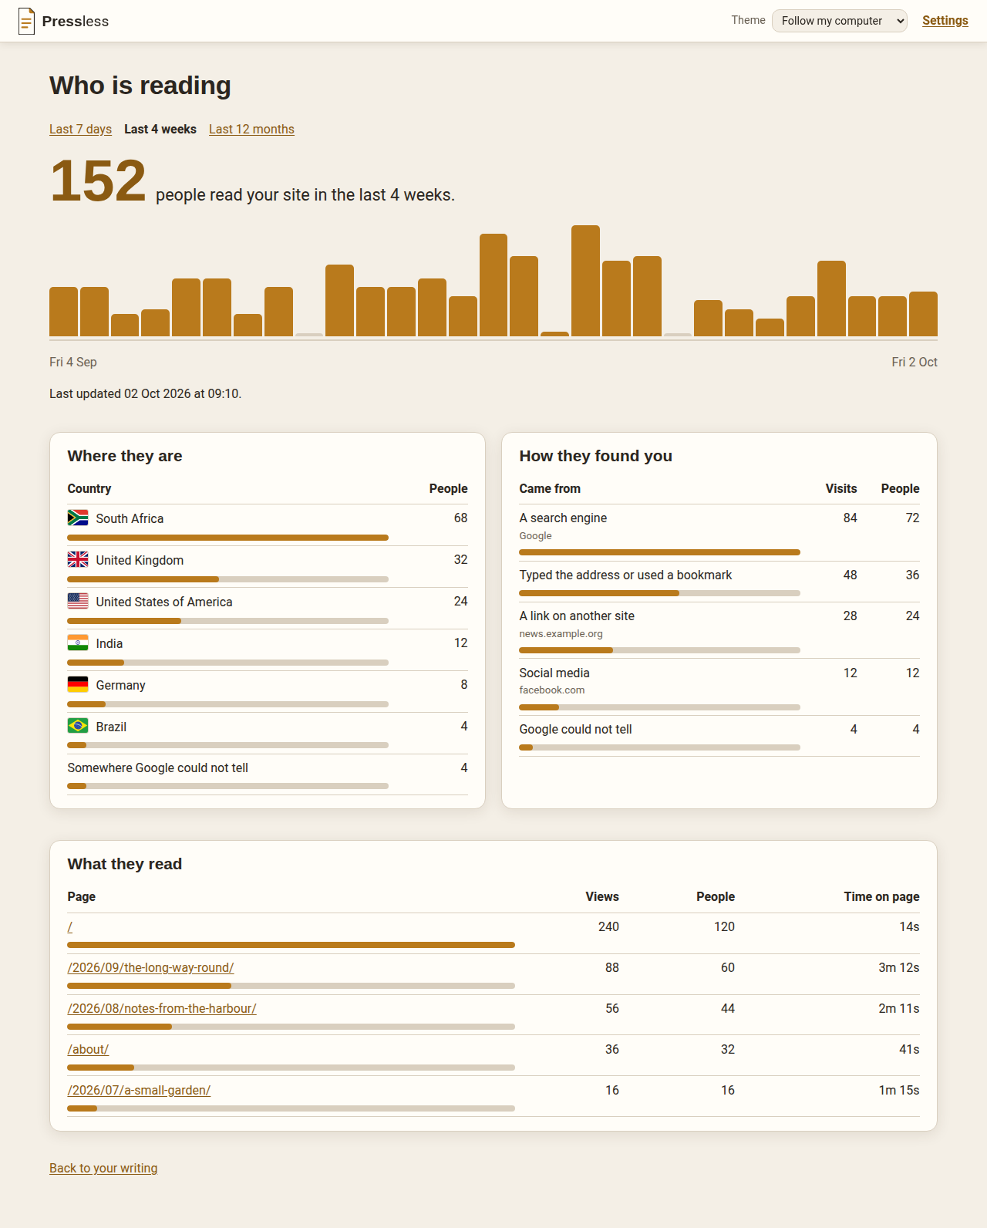Open the a-small-garden page link

point(139,1090)
